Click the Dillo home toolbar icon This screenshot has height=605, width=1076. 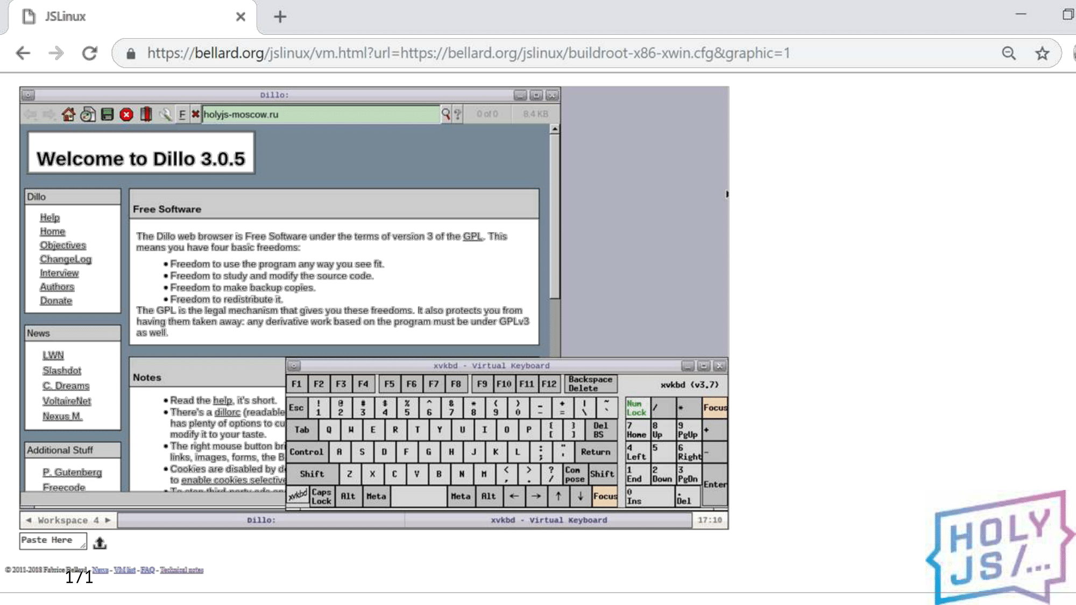68,115
